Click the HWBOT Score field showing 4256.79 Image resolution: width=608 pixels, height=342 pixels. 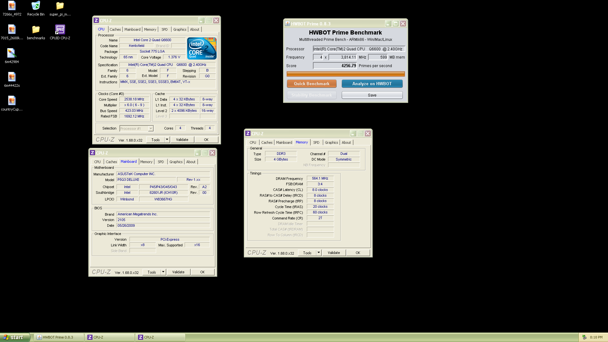click(x=335, y=66)
